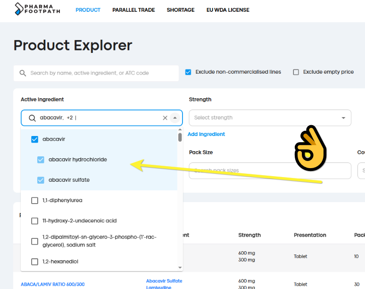Check 1,2-dipalmitoyl-sn-glycero-3-phospho sodium salt

pyautogui.click(x=35, y=241)
